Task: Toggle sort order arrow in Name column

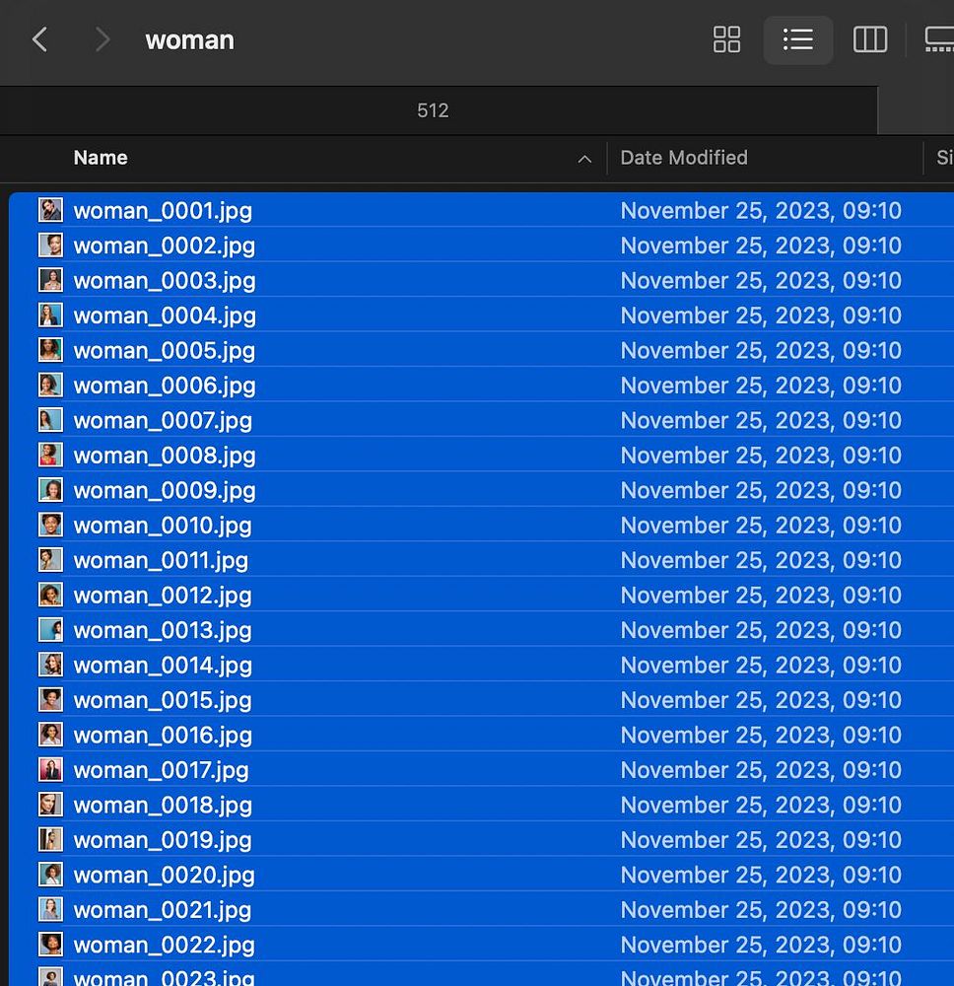Action: (584, 159)
